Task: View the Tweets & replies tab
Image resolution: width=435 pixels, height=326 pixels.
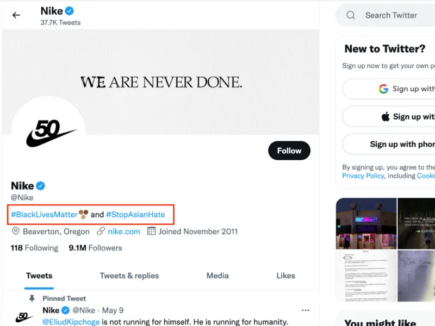Action: [x=129, y=275]
